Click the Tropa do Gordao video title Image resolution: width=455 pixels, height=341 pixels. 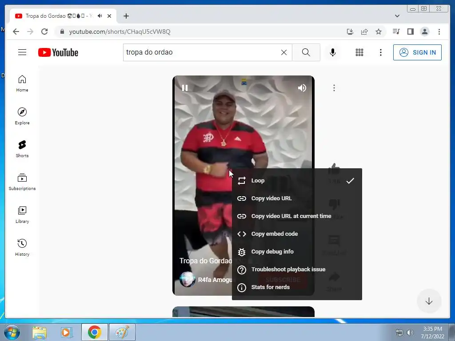coord(205,261)
